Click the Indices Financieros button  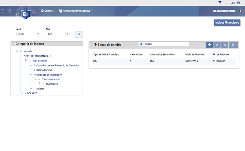coord(227,23)
